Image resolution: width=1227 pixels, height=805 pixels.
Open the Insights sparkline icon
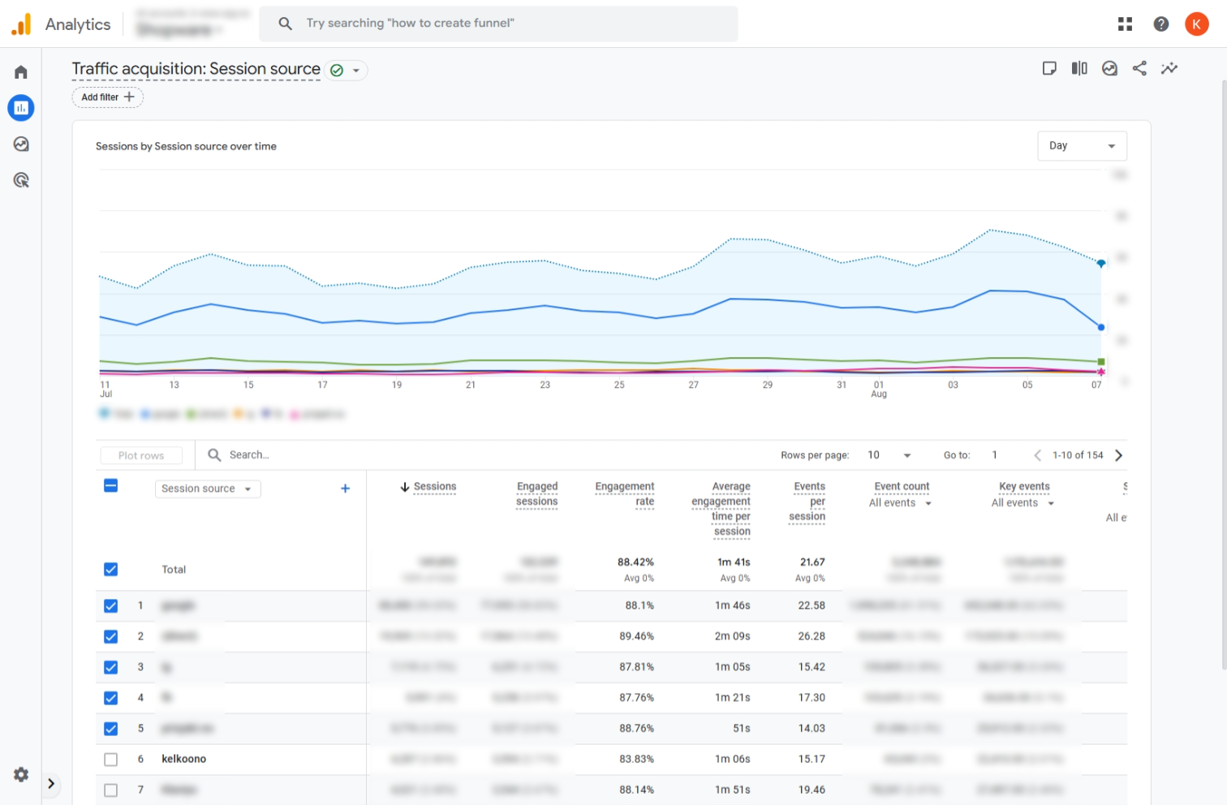(1169, 69)
